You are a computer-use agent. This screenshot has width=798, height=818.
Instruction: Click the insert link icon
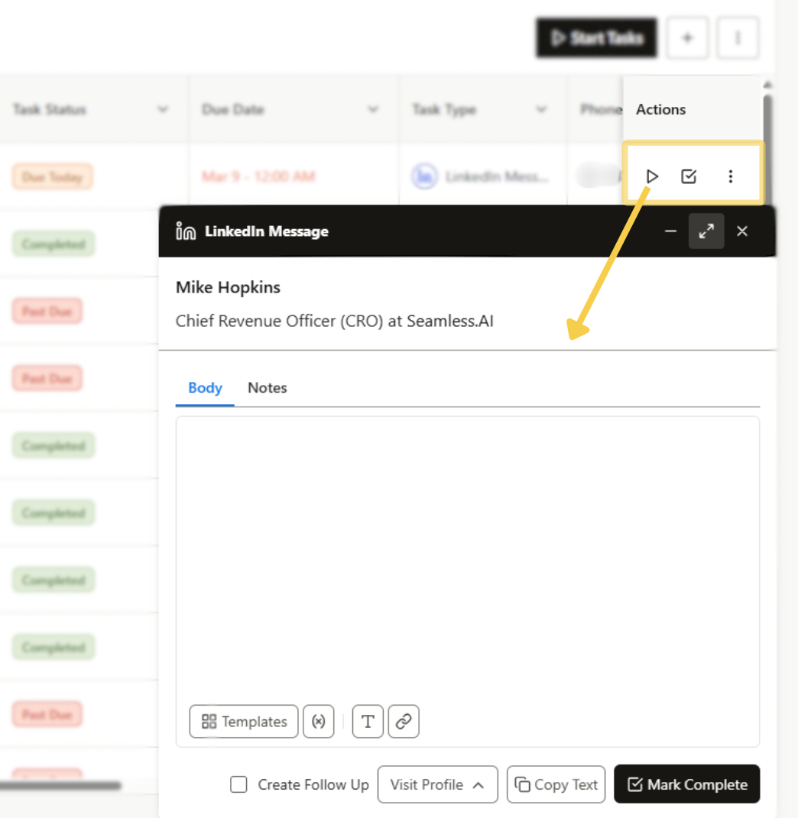[404, 721]
